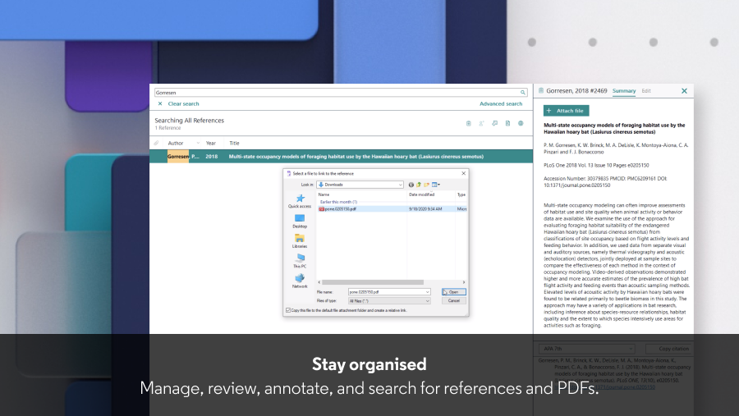Screen dimensions: 739x416
Task: Switch to the Edit tab
Action: point(646,91)
